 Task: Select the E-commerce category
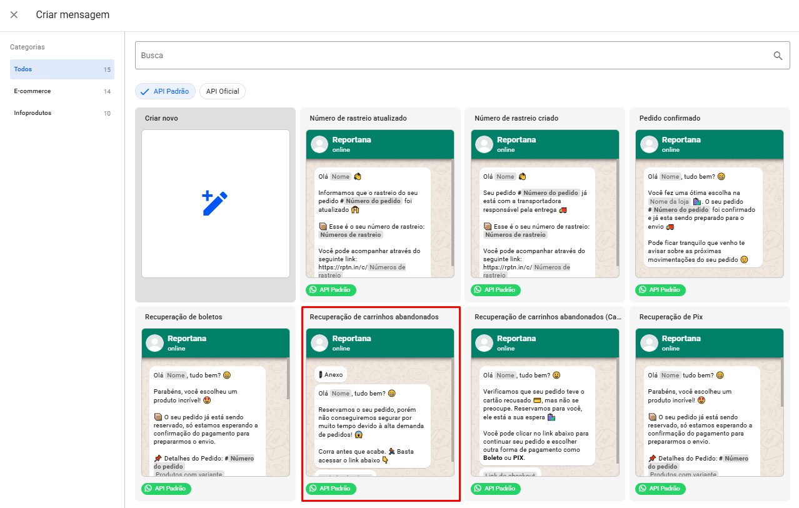click(x=62, y=91)
